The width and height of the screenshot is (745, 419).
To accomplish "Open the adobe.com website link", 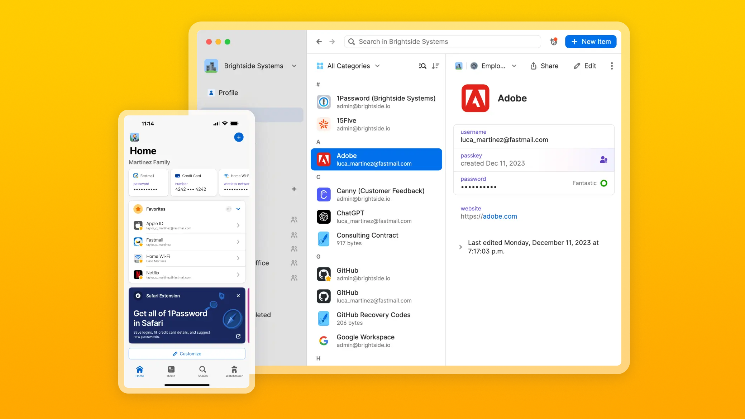I will click(x=500, y=216).
